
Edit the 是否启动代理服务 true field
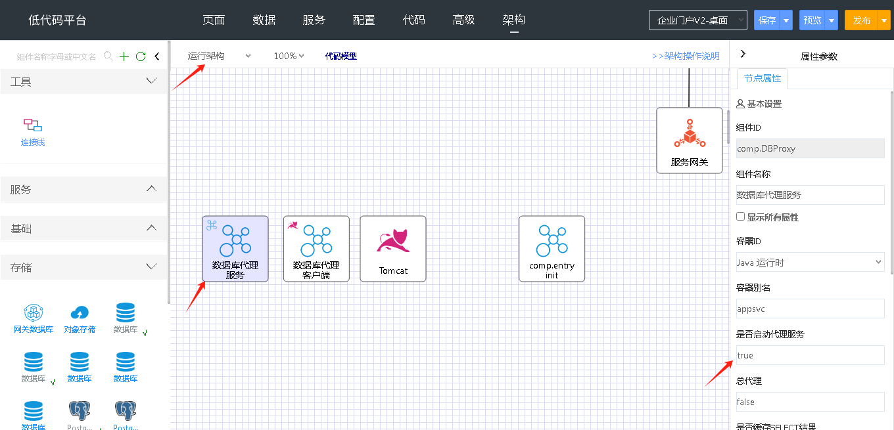pyautogui.click(x=811, y=355)
